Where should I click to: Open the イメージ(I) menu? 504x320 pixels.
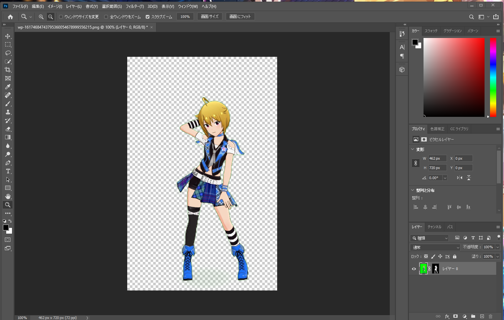pos(55,6)
